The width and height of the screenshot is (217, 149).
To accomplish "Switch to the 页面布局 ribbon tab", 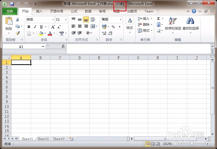I will click(57, 11).
